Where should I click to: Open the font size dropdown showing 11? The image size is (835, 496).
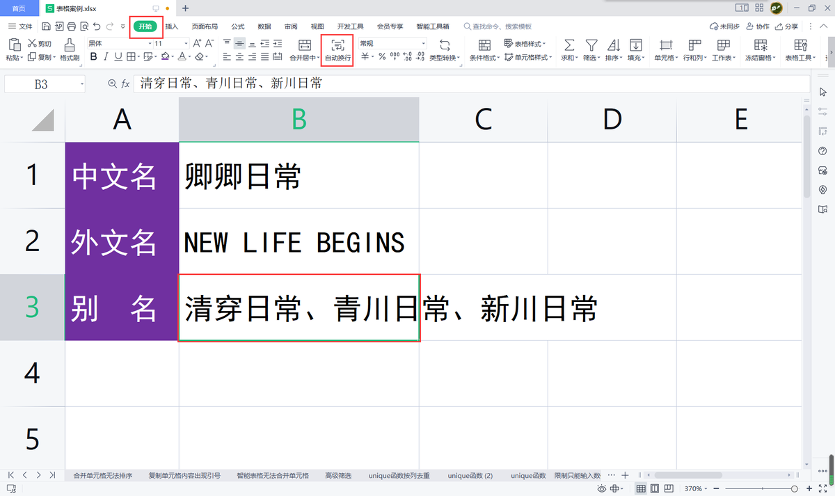point(187,43)
